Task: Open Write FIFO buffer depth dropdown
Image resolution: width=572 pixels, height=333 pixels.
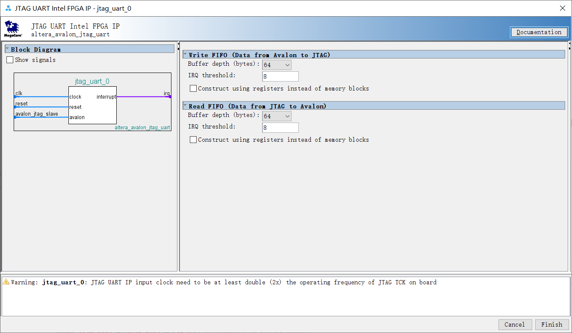Action: click(x=277, y=65)
